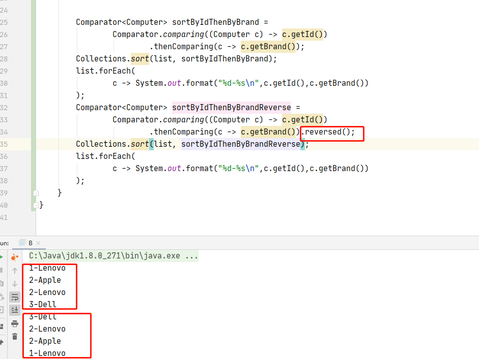Close the B tab in Run panel
Image resolution: width=479 pixels, height=359 pixels.
coord(38,244)
